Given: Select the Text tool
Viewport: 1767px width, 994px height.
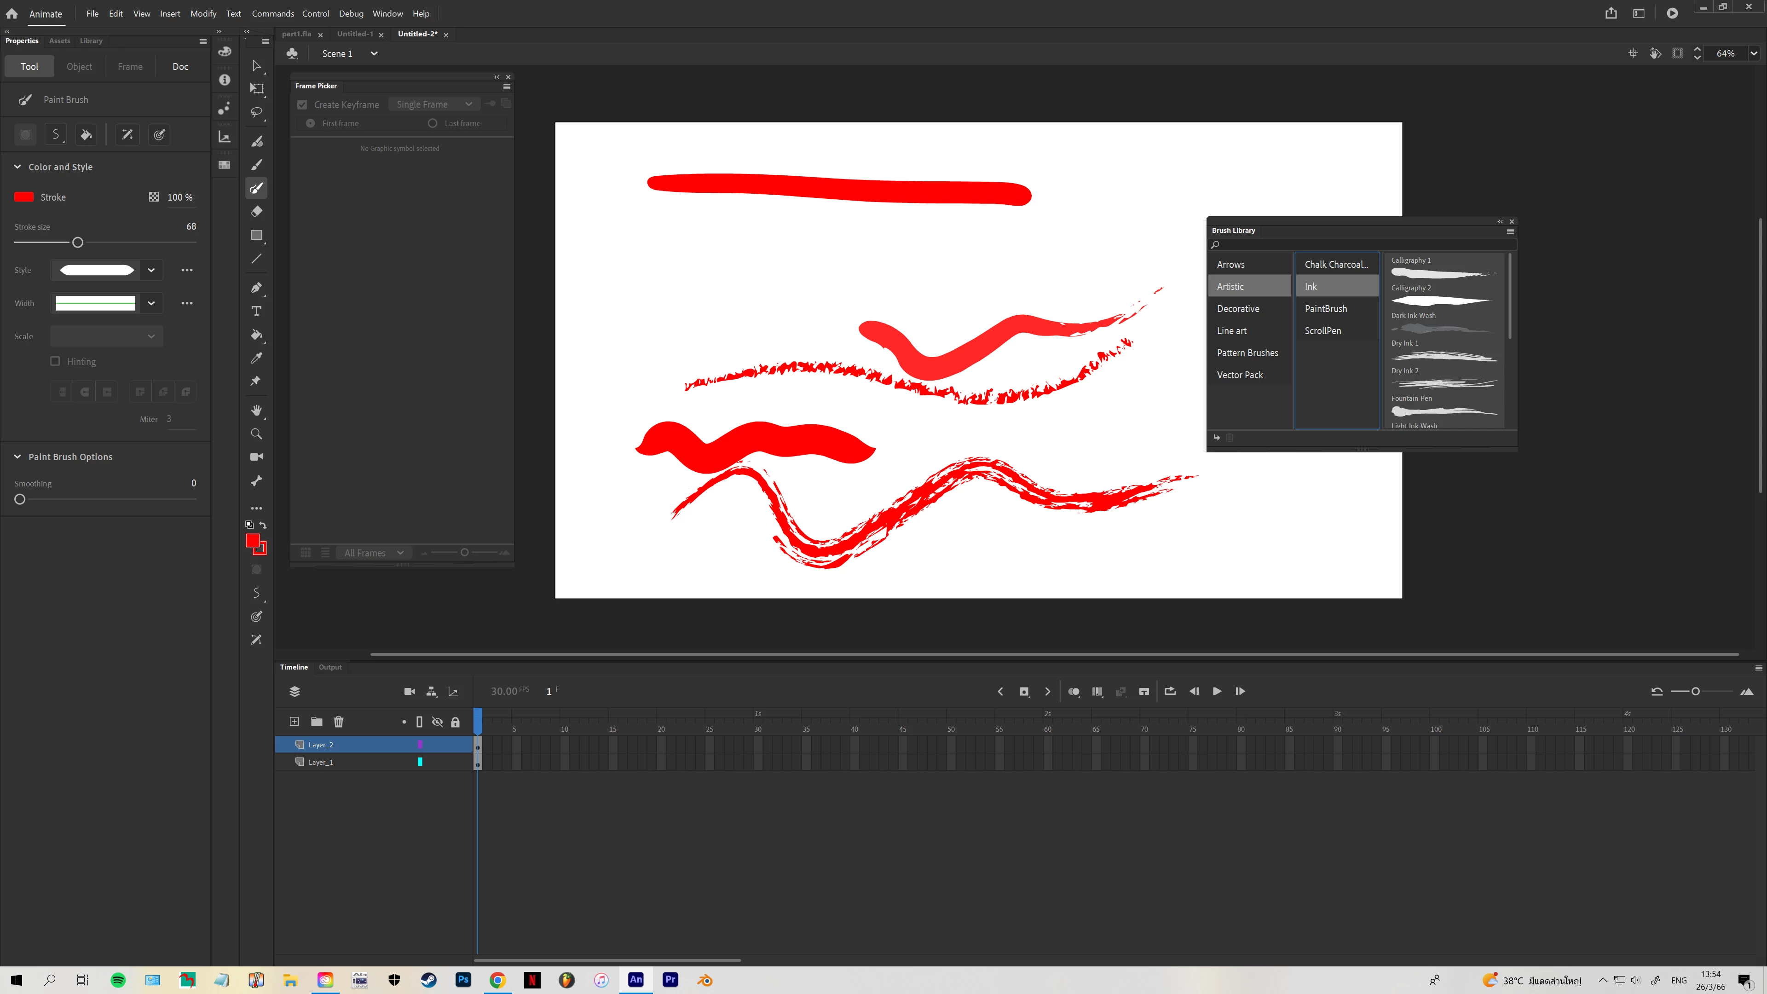Looking at the screenshot, I should tap(257, 312).
